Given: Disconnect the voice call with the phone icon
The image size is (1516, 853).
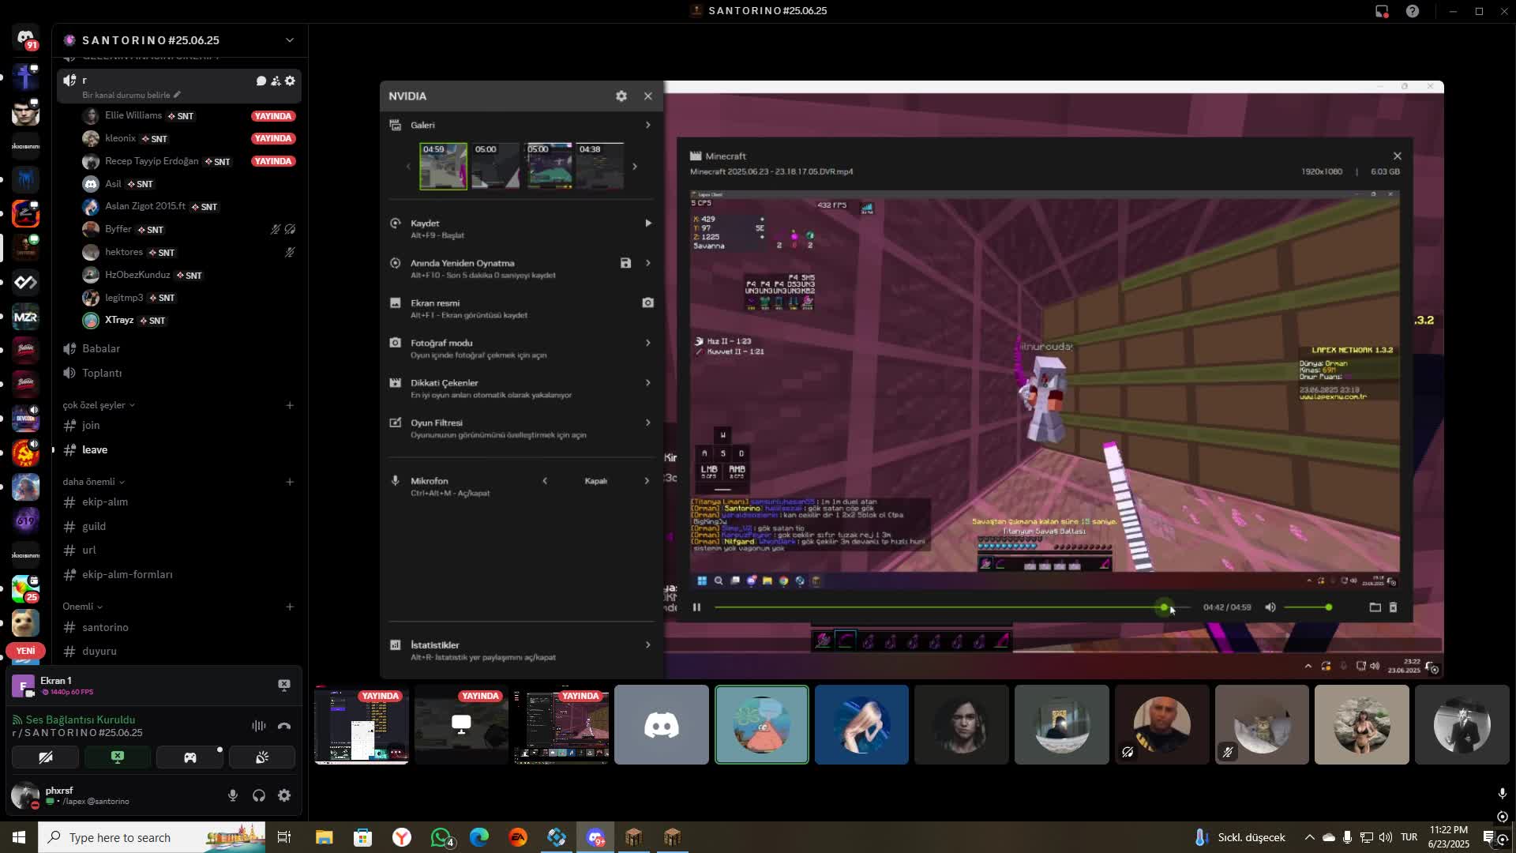Looking at the screenshot, I should 284,726.
